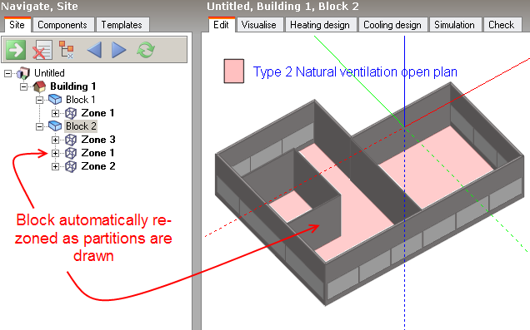The width and height of the screenshot is (530, 330).
Task: Open the Templates tab
Action: click(122, 25)
